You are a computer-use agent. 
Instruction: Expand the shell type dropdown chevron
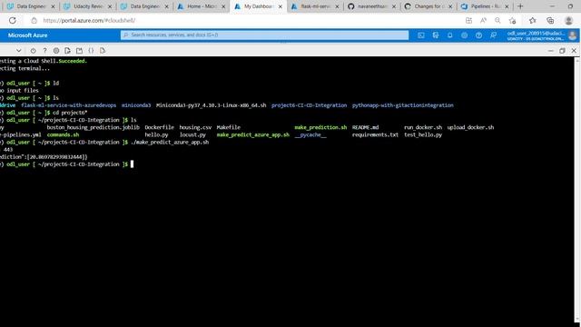[x=18, y=51]
